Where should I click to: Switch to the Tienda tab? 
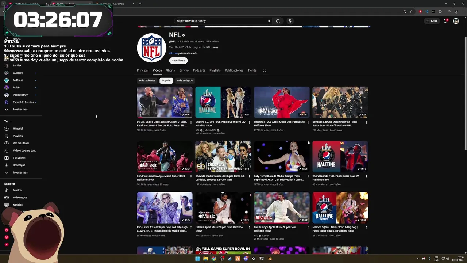coord(252,70)
